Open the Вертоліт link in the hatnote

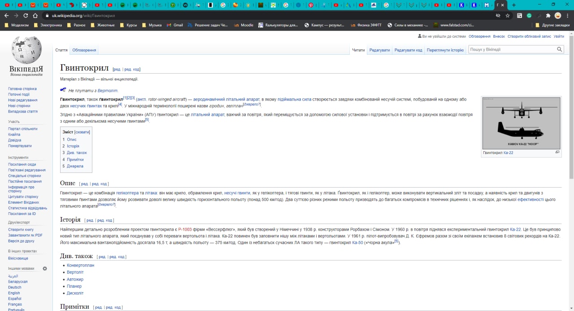click(108, 91)
